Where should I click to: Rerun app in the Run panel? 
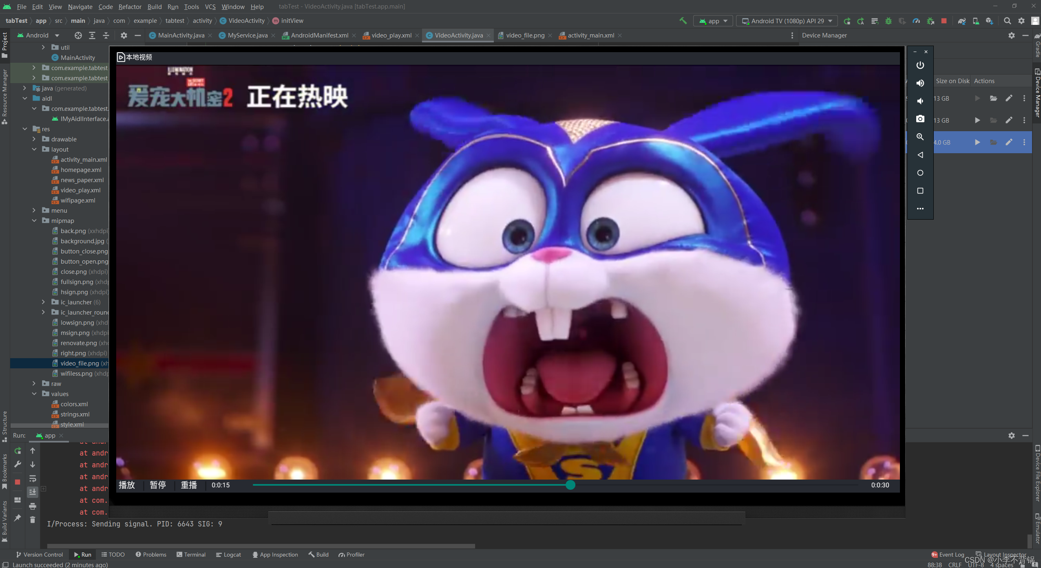(x=18, y=451)
